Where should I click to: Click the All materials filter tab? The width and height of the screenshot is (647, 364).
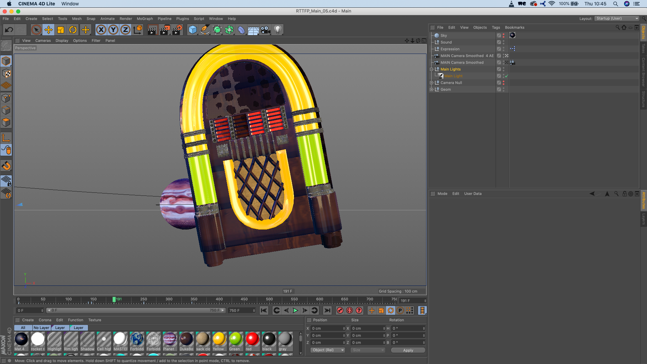[23, 328]
